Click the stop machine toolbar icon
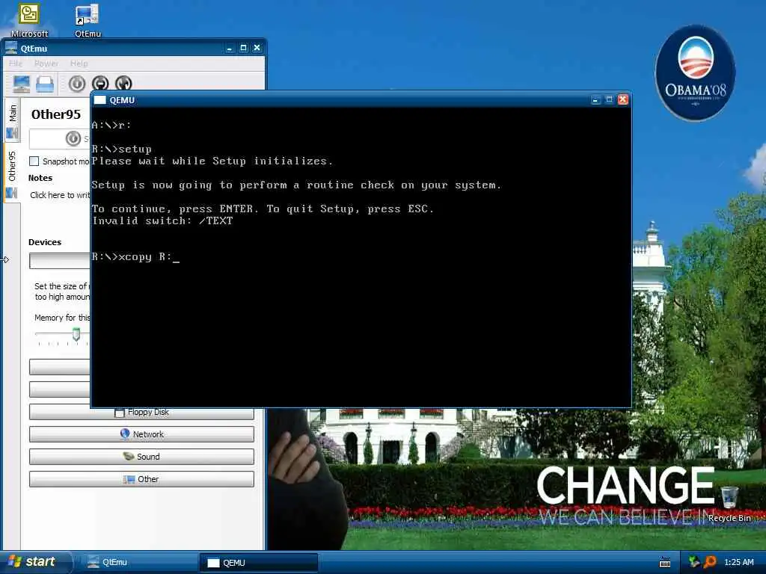This screenshot has height=574, width=766. 100,84
